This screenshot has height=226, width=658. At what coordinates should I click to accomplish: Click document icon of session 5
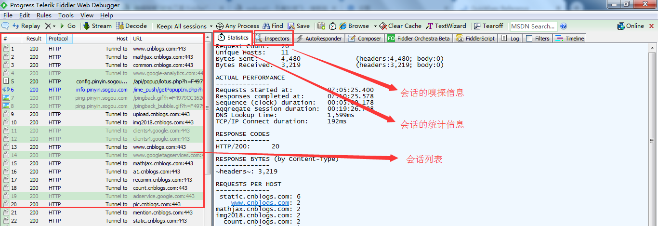[x=6, y=81]
